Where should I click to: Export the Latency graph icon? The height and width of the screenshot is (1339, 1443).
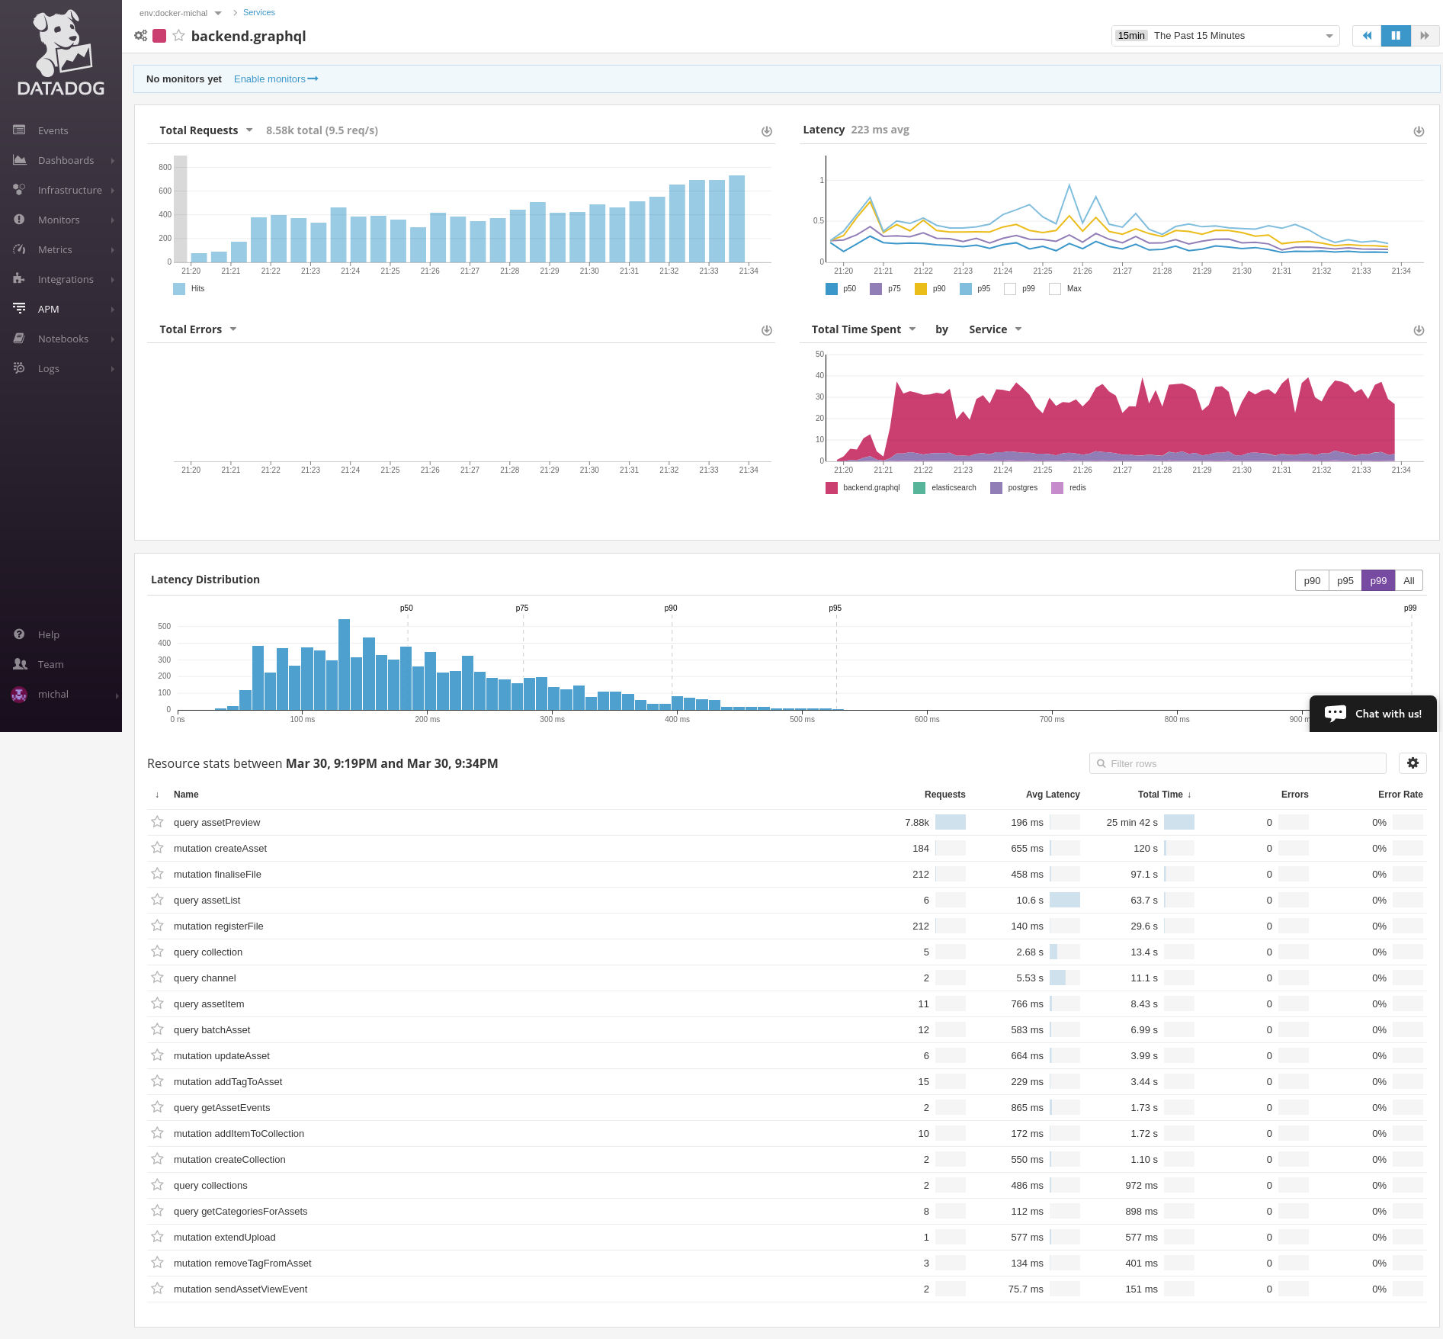pos(1419,131)
